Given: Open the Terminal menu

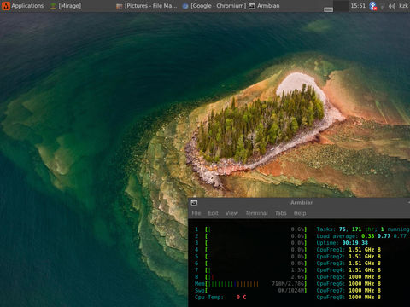Looking at the screenshot, I should point(256,213).
